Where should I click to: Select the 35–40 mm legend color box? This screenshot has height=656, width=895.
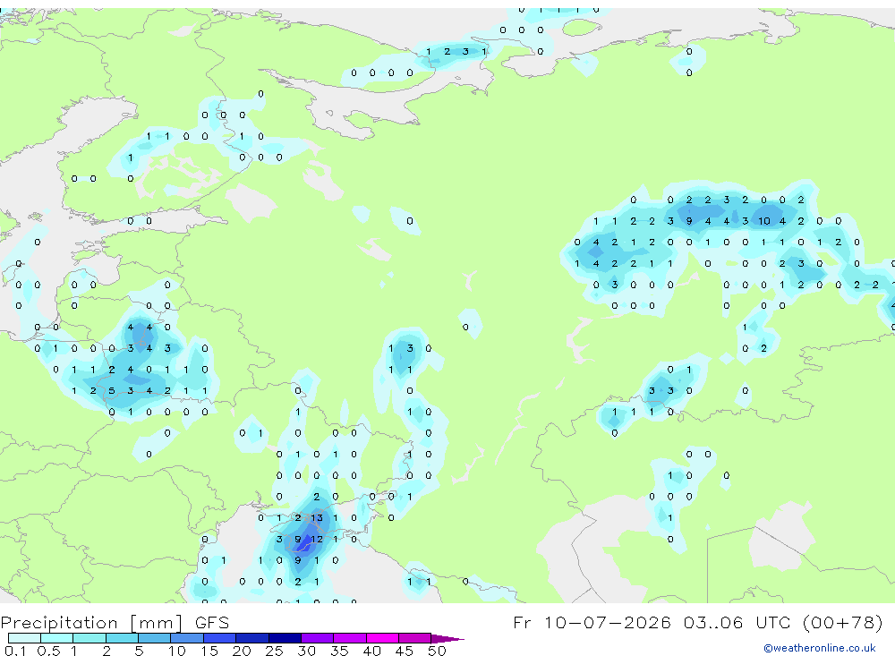point(350,638)
